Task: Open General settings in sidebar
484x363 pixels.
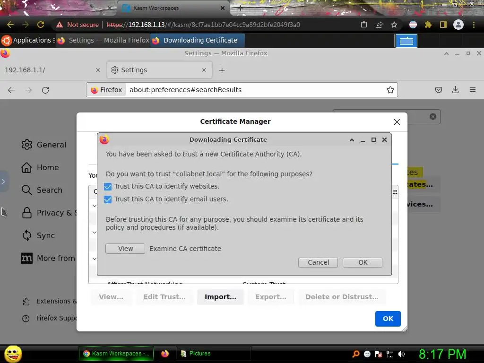Action: 44,145
